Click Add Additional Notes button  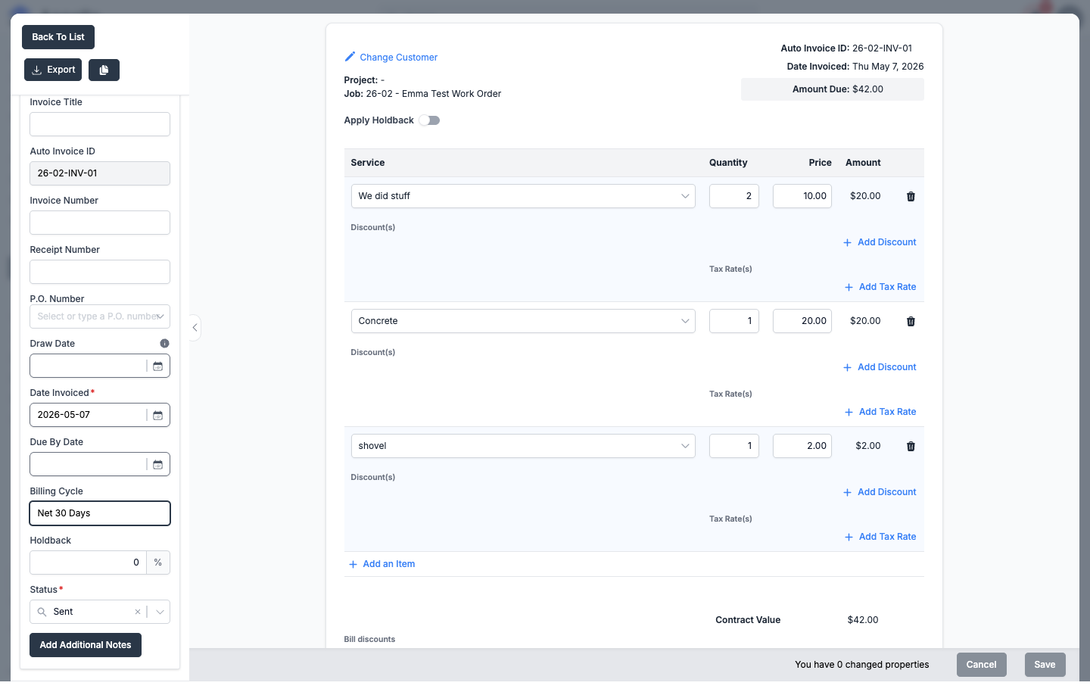tap(86, 645)
